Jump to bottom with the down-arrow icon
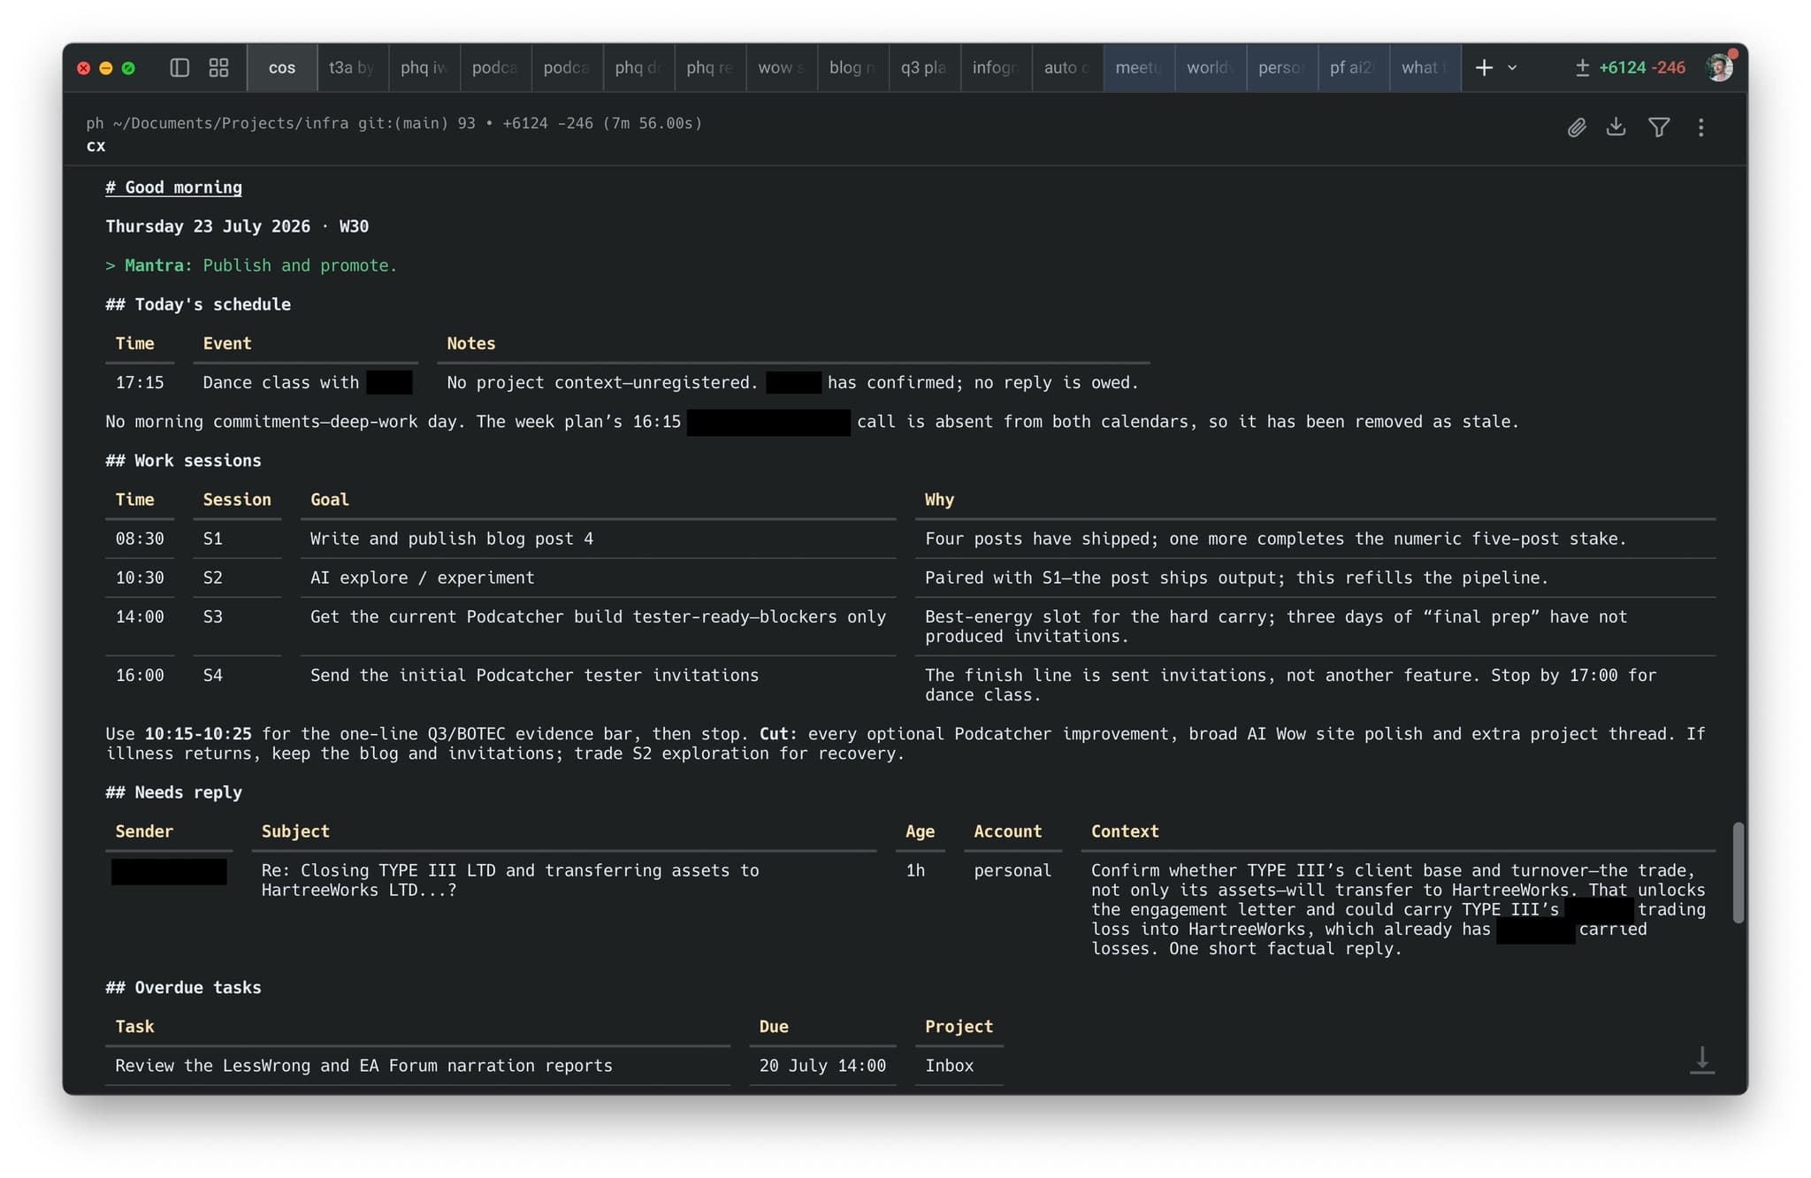This screenshot has width=1811, height=1178. [1702, 1059]
